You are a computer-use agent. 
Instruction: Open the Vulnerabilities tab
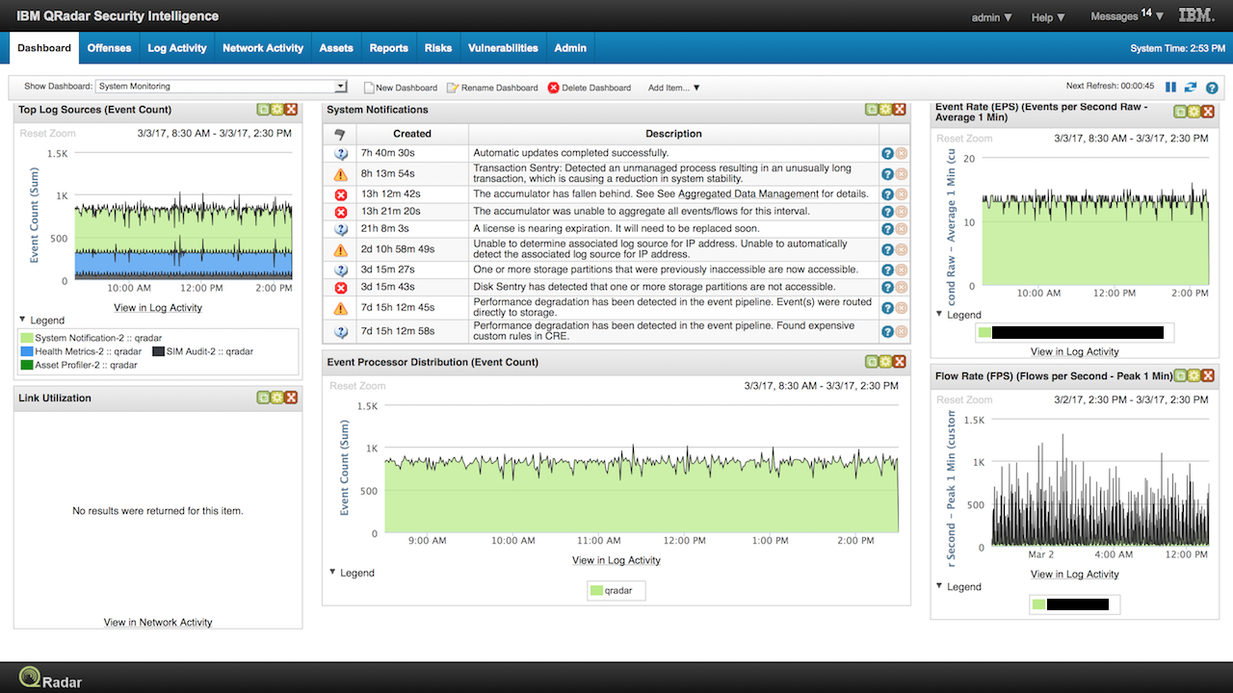tap(503, 47)
